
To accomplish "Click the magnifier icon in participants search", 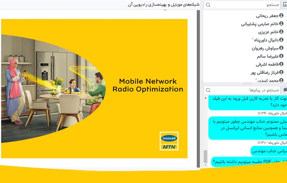I will point(208,5).
